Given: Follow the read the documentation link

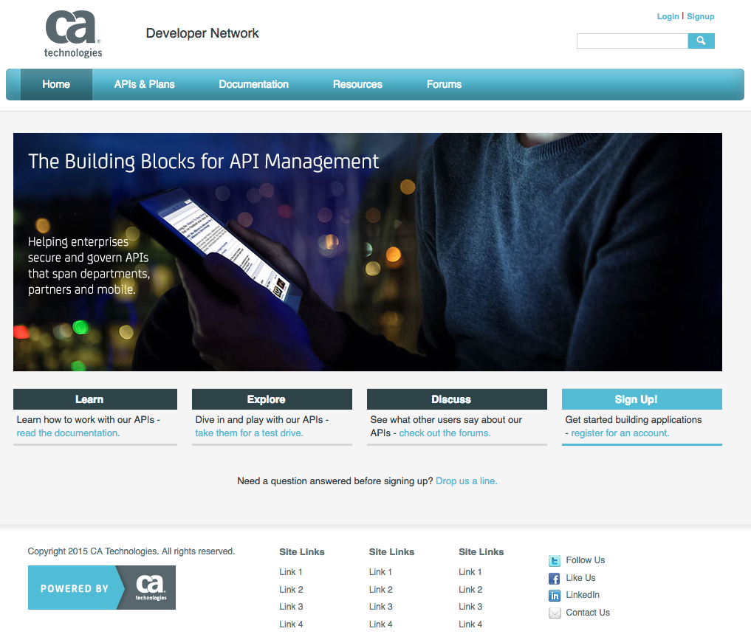Looking at the screenshot, I should tap(68, 432).
